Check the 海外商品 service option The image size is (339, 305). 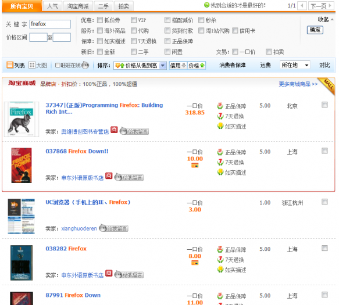click(100, 30)
